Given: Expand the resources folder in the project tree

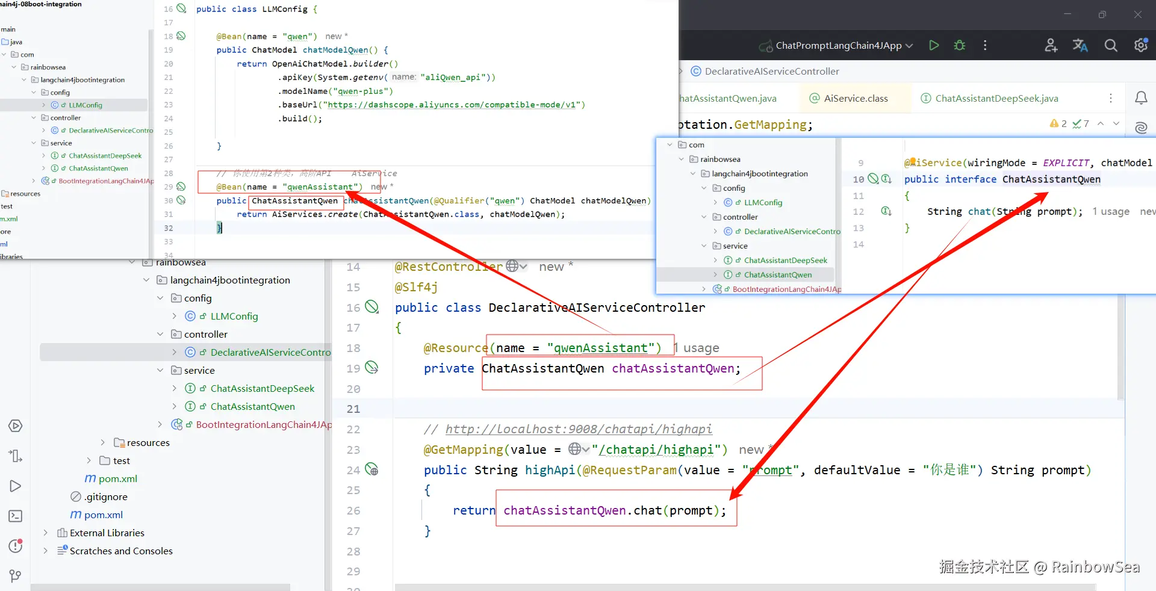Looking at the screenshot, I should click(103, 442).
